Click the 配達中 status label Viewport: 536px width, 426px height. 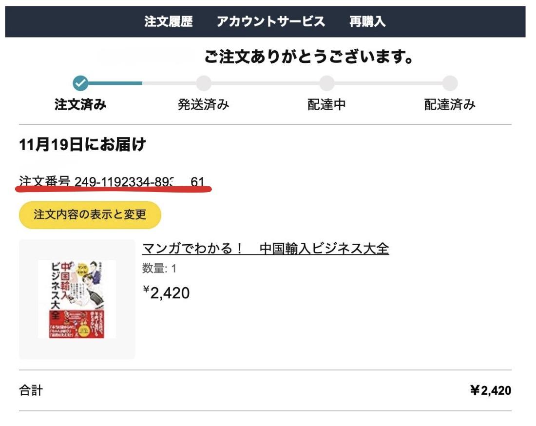[x=326, y=105]
